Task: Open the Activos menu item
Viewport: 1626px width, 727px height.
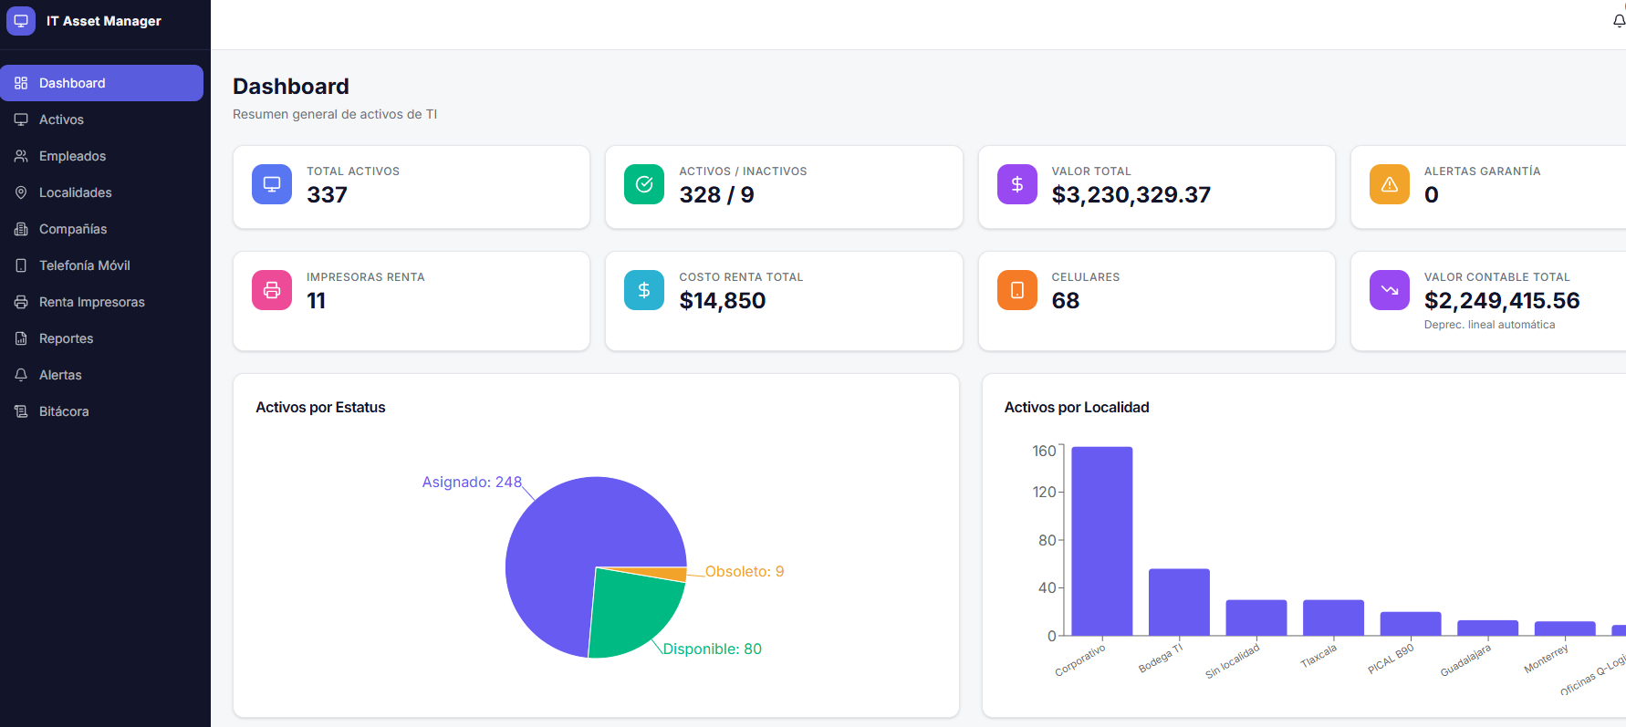Action: click(101, 119)
